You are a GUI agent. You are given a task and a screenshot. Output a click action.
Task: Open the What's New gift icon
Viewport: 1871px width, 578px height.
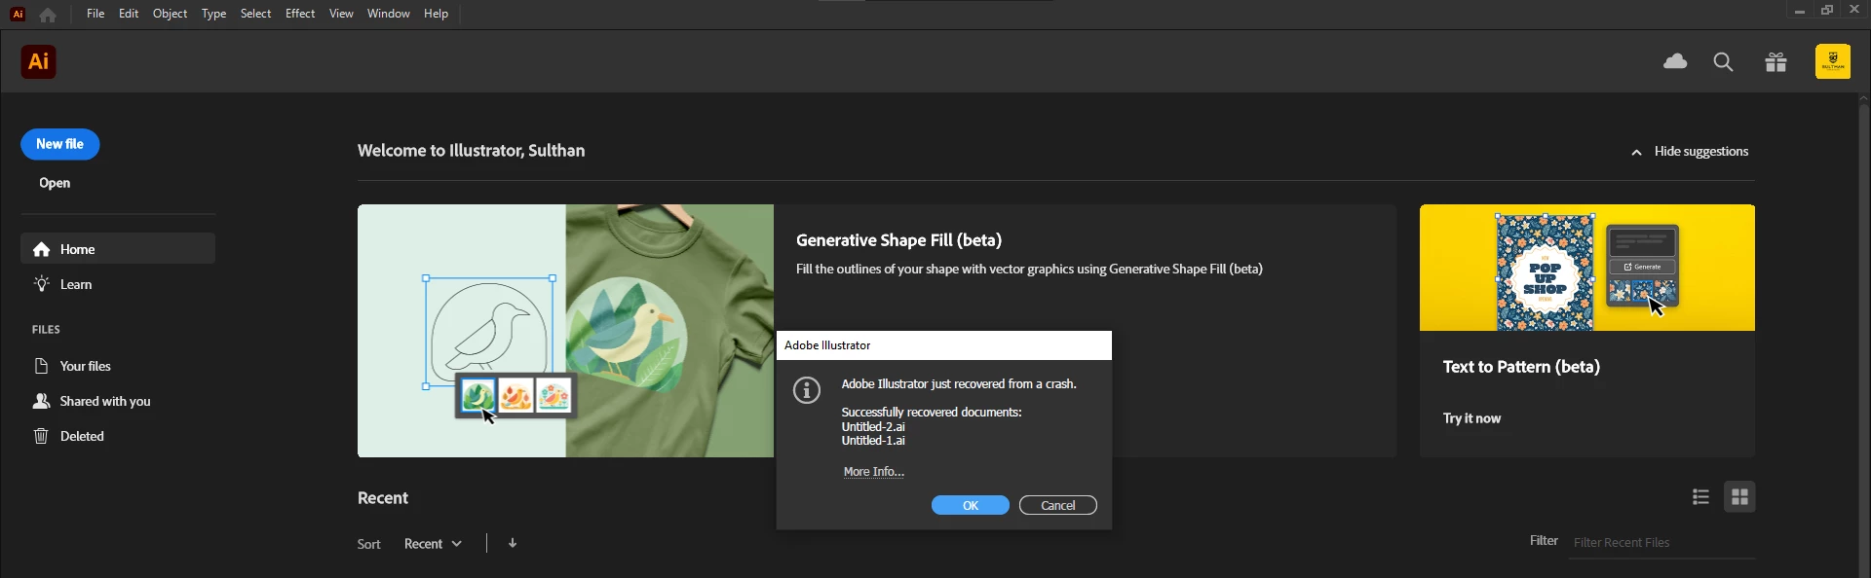1776,62
